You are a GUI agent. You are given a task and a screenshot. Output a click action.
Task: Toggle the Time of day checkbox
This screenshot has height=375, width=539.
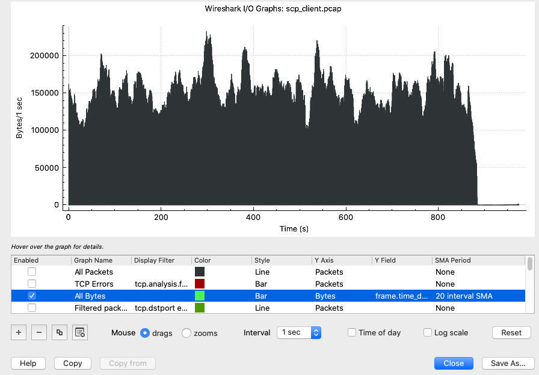pyautogui.click(x=352, y=332)
